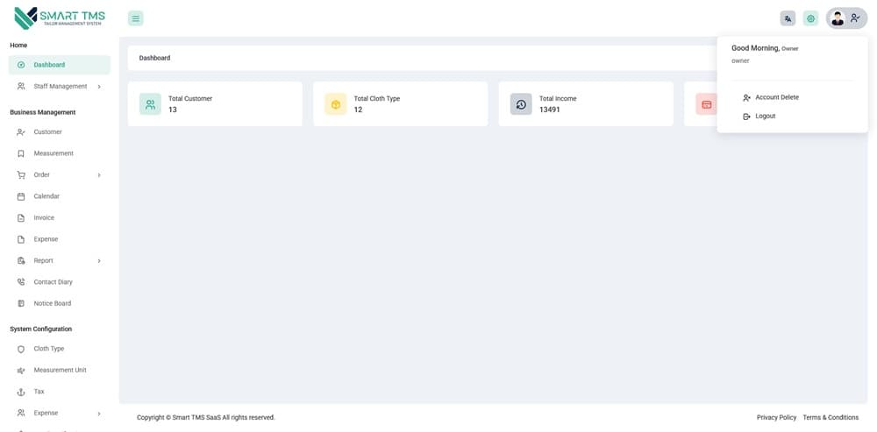The image size is (877, 432).
Task: Click the user profile avatar in header
Action: tap(838, 18)
